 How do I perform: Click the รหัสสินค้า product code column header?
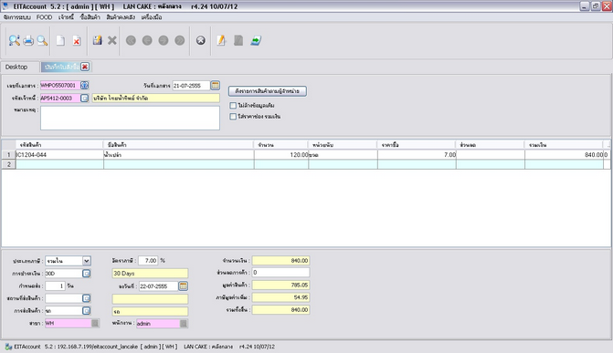[59, 145]
